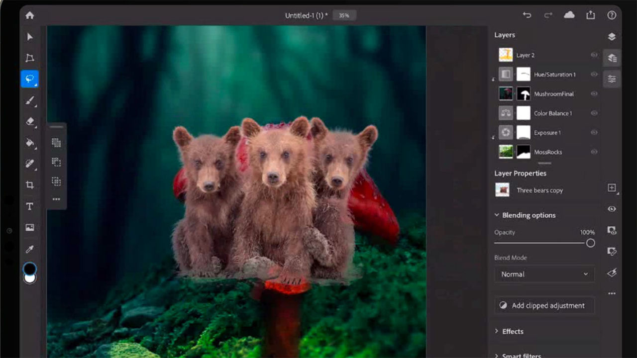Select the Move tool
637x358 pixels.
pos(30,37)
